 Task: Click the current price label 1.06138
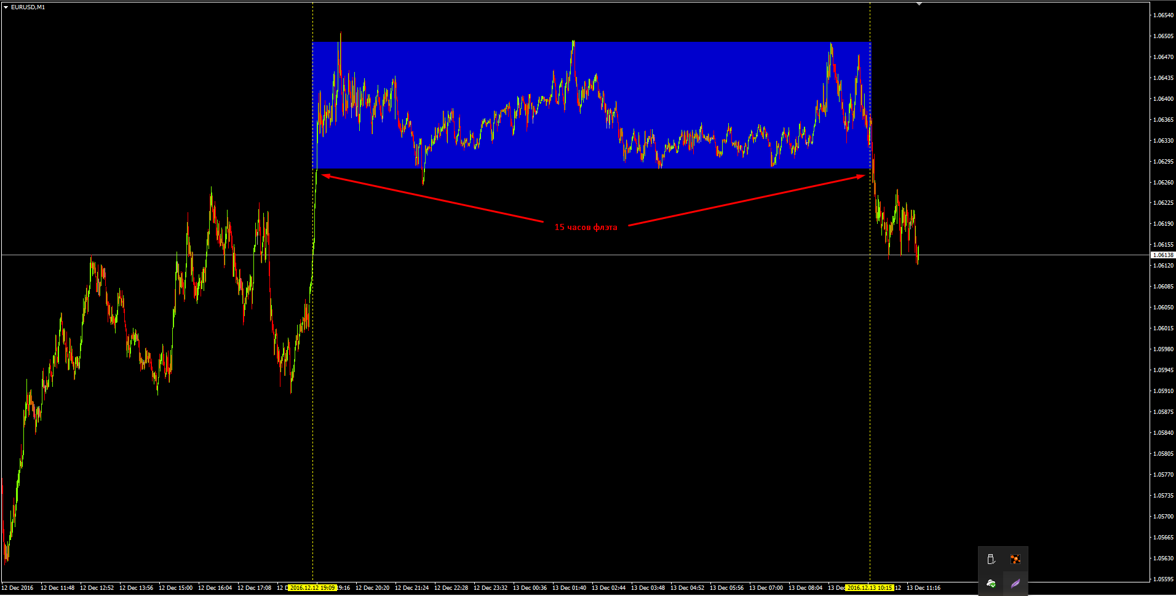pyautogui.click(x=1162, y=255)
